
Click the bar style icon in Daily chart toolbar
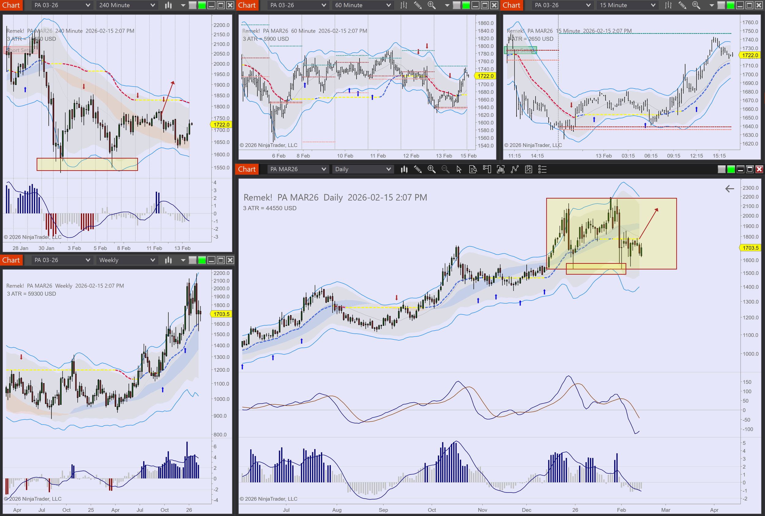[x=404, y=169]
